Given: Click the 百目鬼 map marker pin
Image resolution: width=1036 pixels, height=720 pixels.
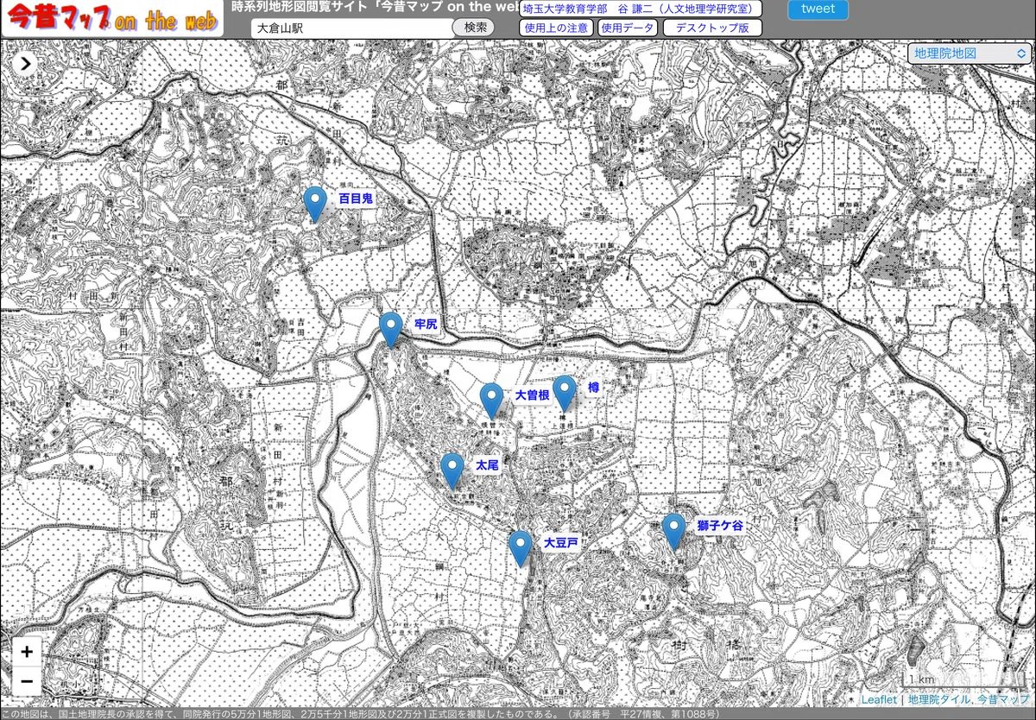Looking at the screenshot, I should [x=315, y=204].
